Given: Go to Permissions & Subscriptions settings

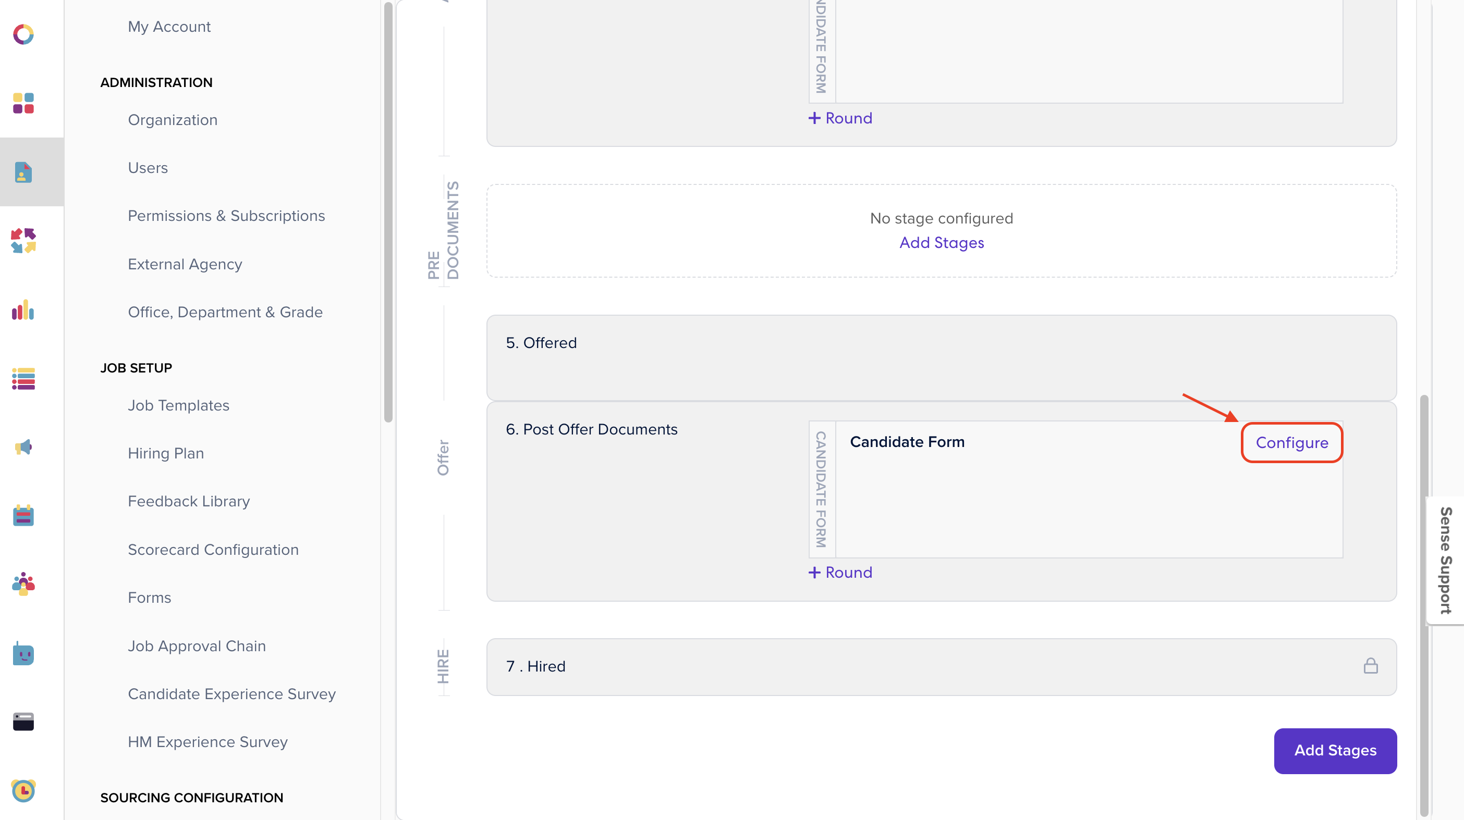Looking at the screenshot, I should [x=226, y=216].
